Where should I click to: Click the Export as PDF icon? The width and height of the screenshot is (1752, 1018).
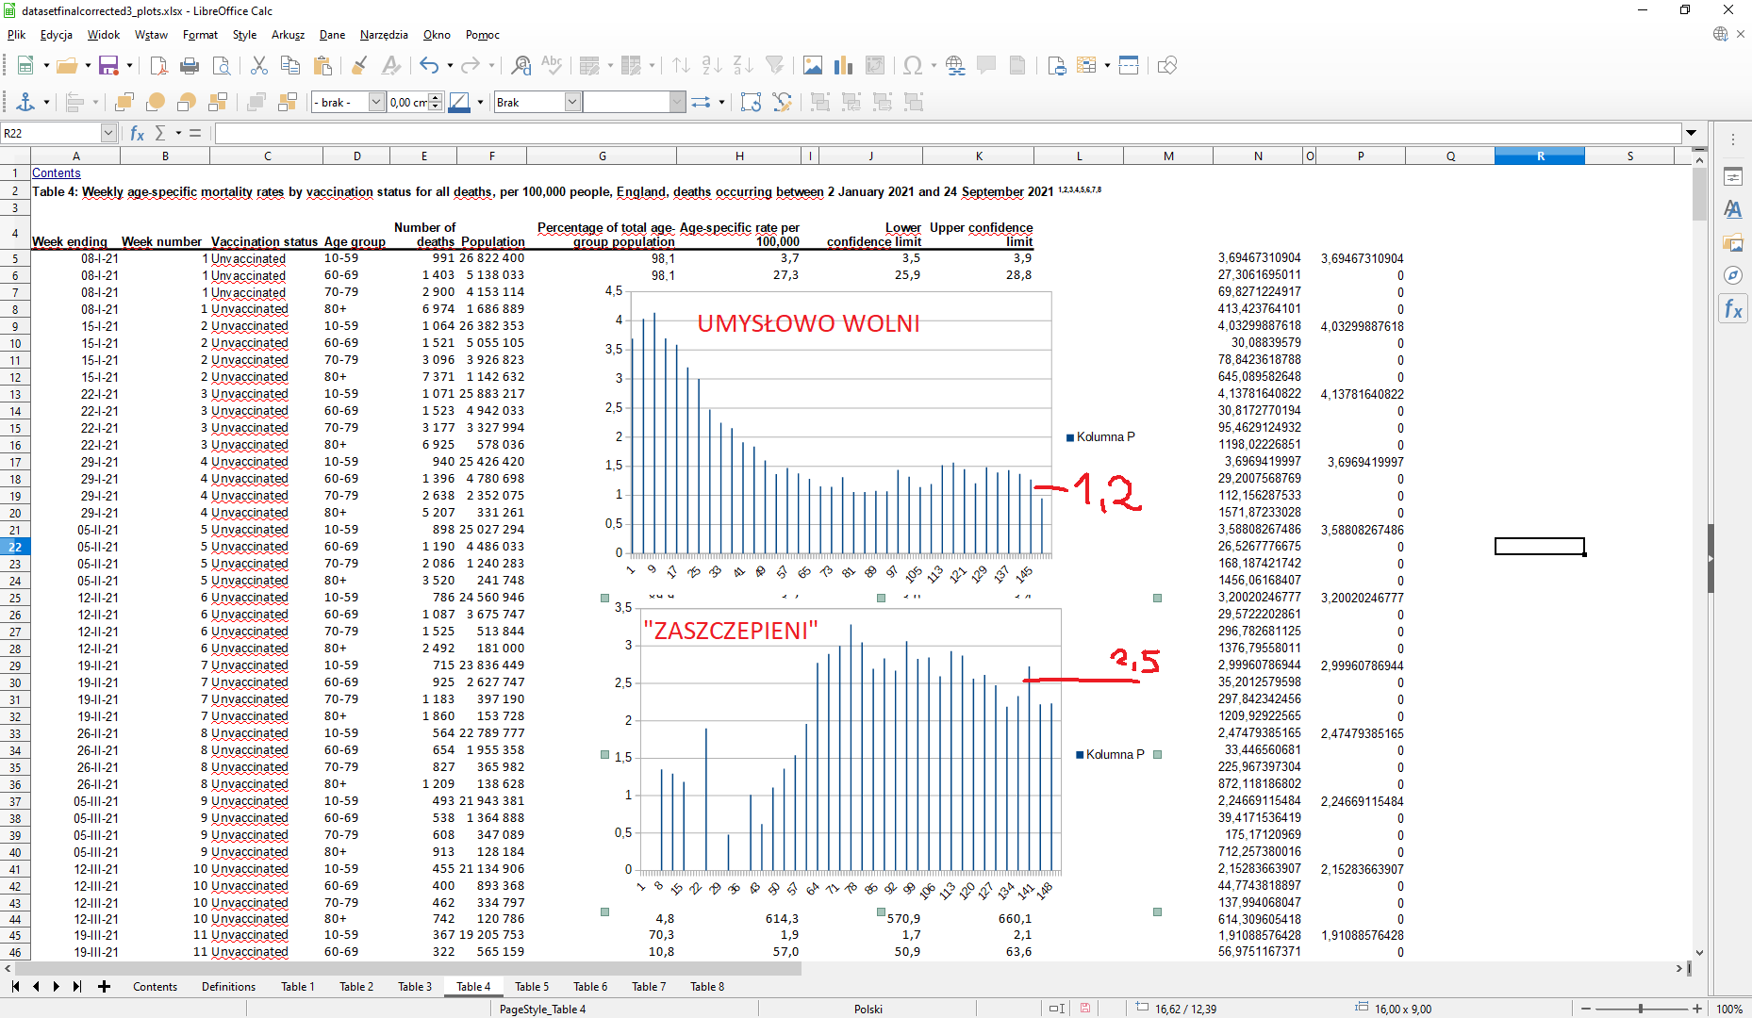pyautogui.click(x=158, y=65)
